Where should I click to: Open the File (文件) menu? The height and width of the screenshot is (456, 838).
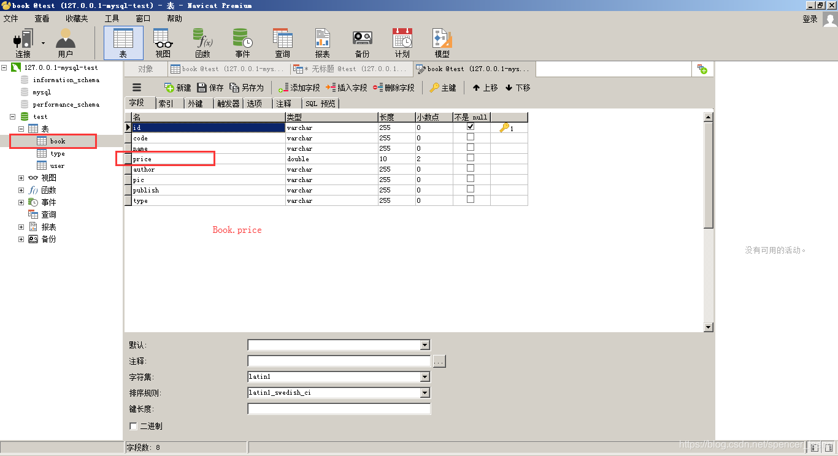click(x=10, y=18)
